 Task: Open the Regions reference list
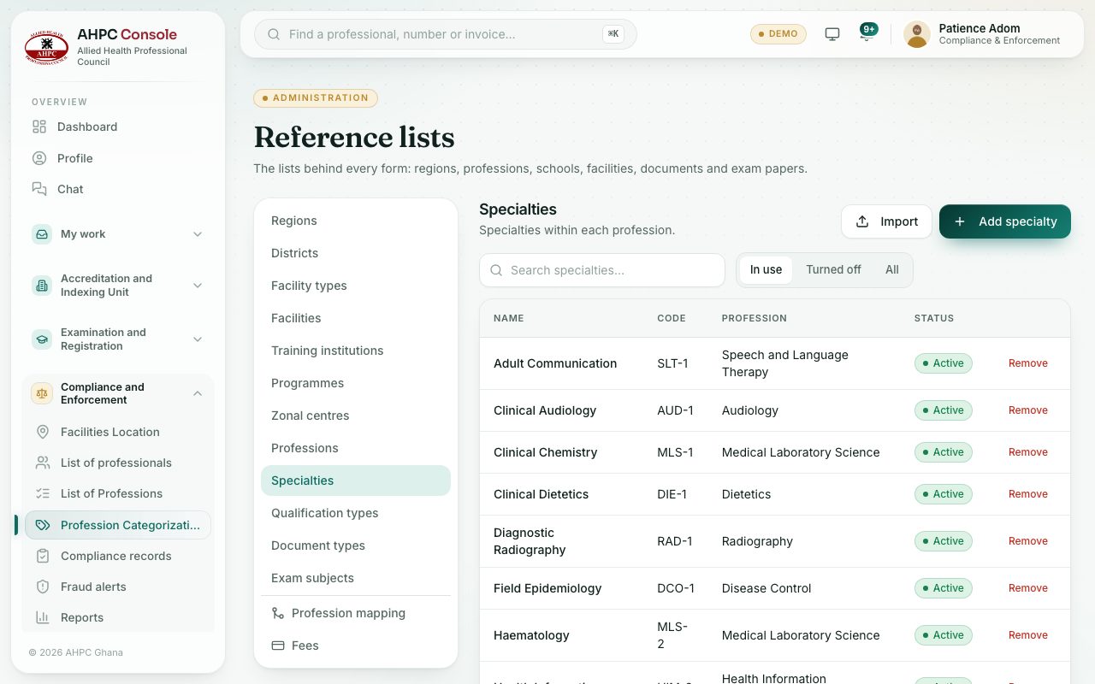pos(356,221)
